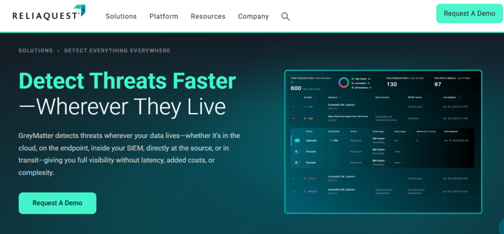The image size is (504, 234).
Task: Click the Detect Threats Faster heading
Action: tap(127, 81)
